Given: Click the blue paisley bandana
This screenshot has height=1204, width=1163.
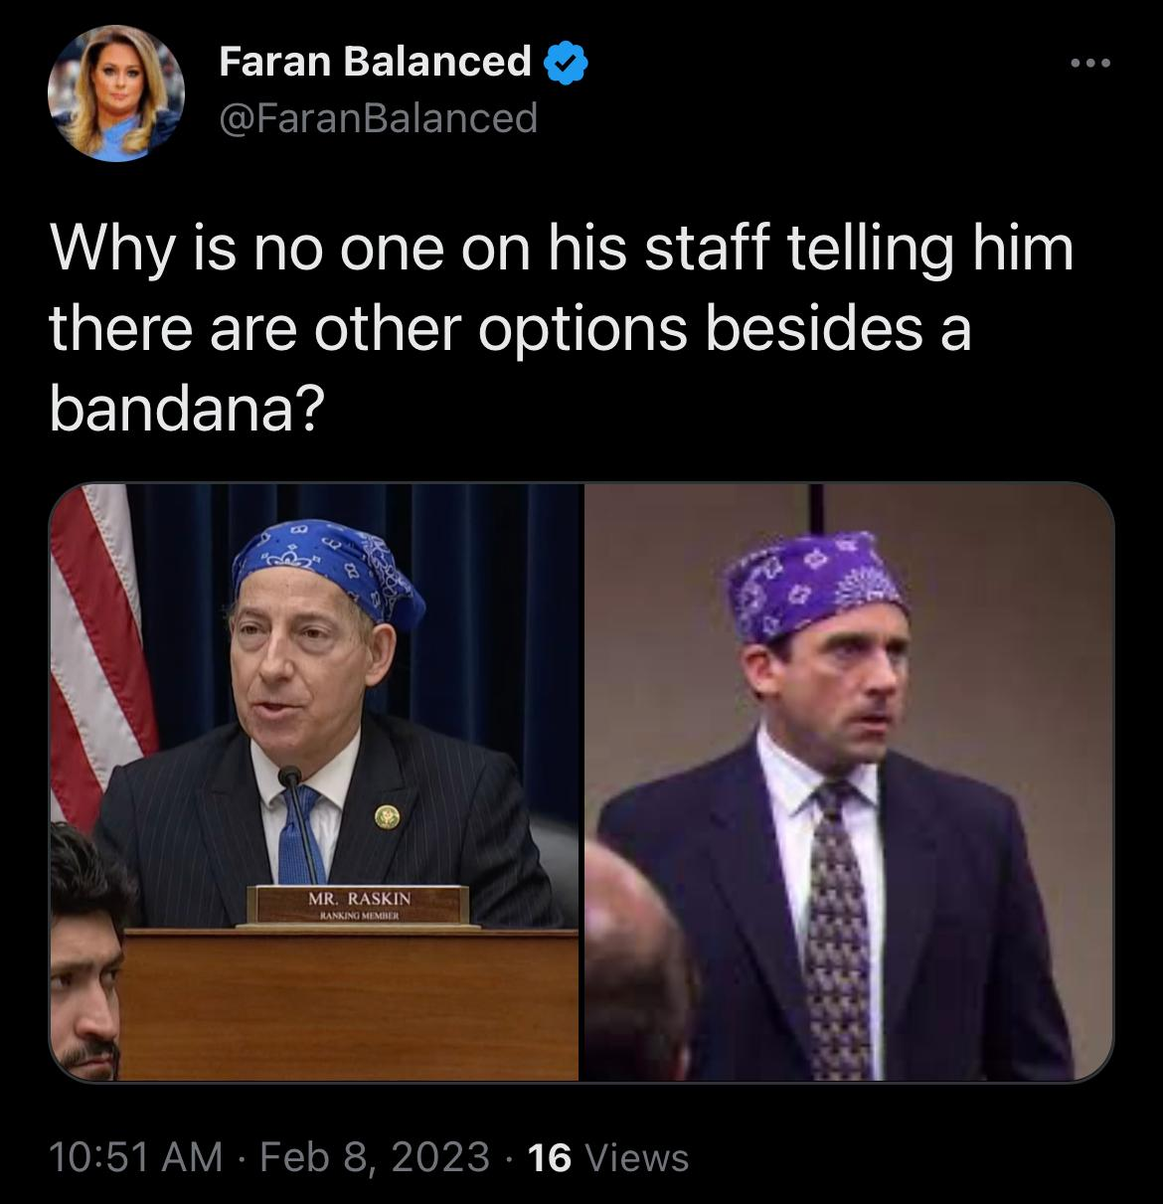Looking at the screenshot, I should pyautogui.click(x=329, y=577).
